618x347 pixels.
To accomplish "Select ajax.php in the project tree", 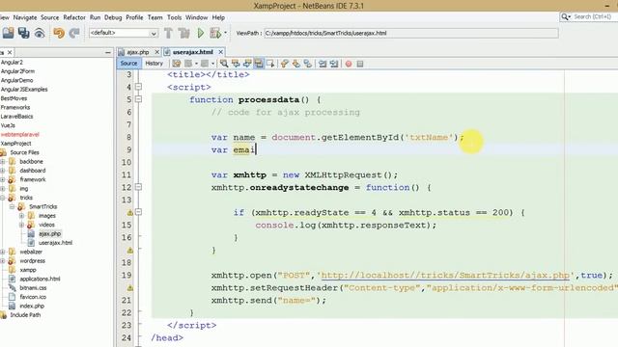I will point(49,233).
